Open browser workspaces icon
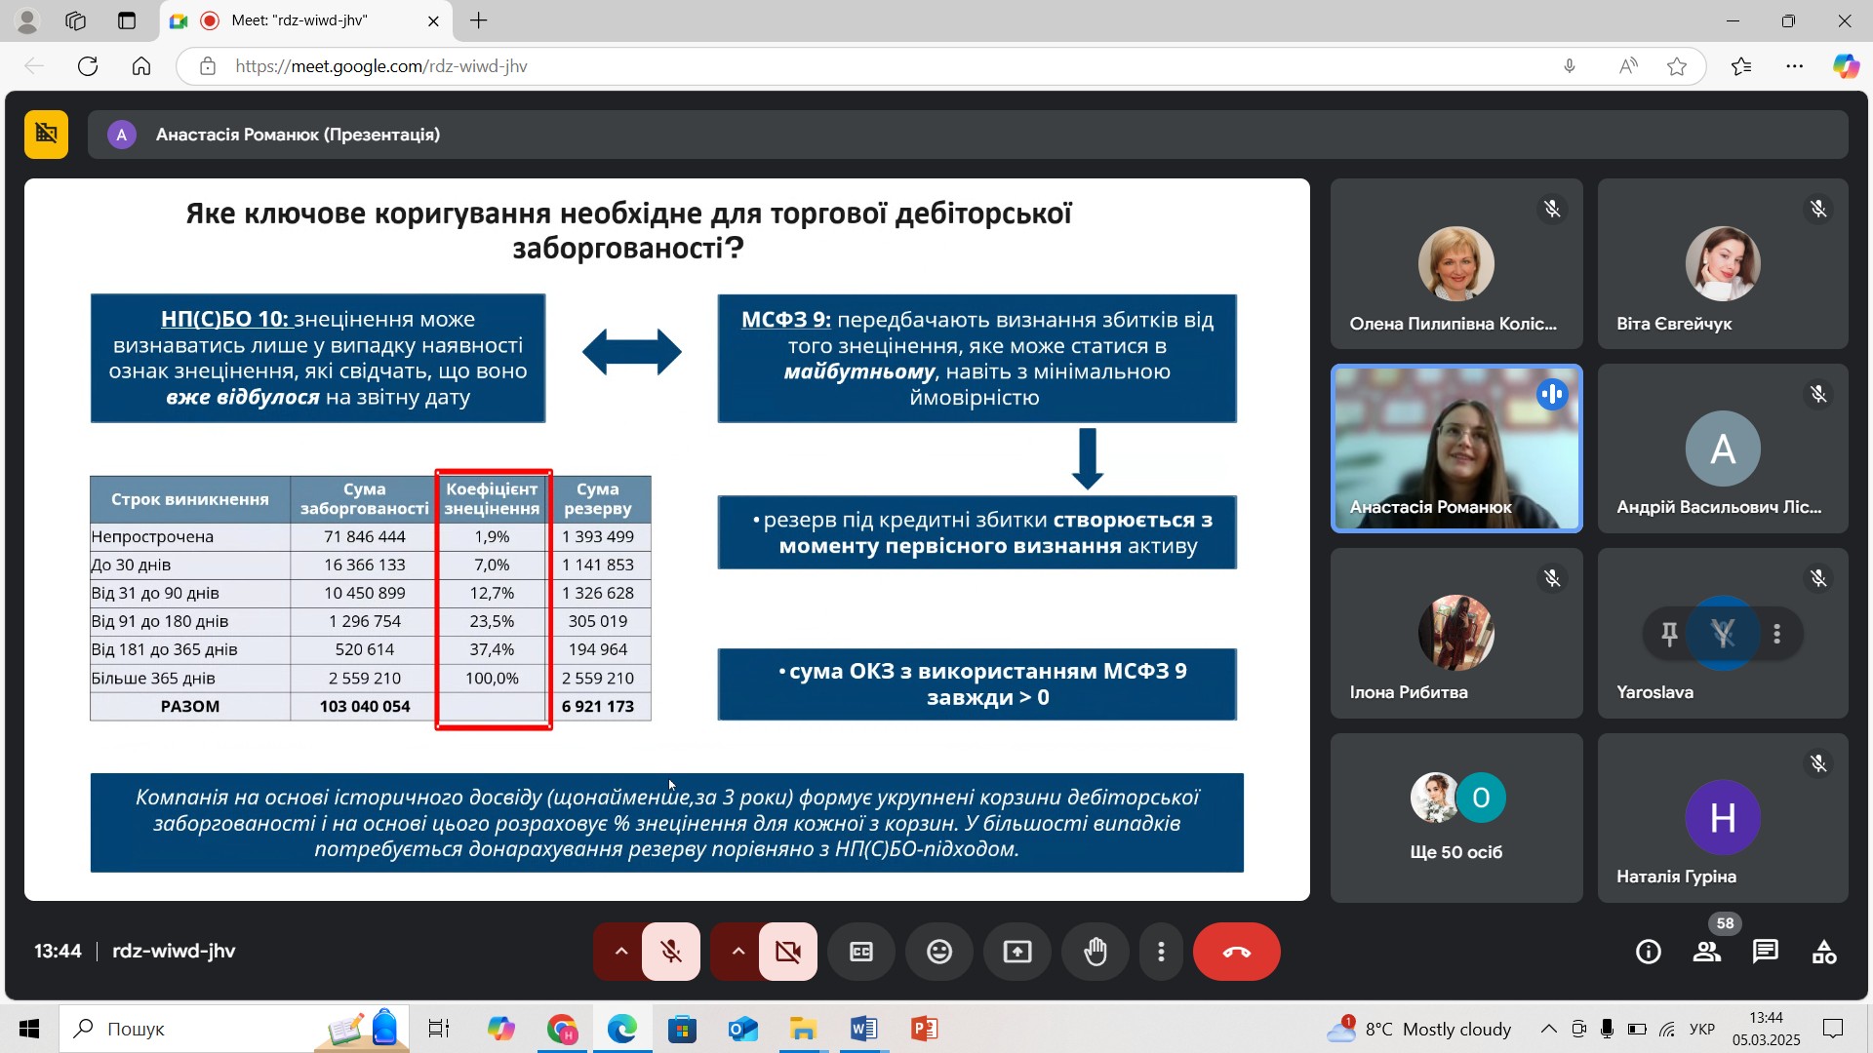The width and height of the screenshot is (1873, 1053). click(76, 20)
